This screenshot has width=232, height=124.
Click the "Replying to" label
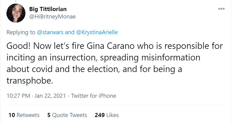point(21,32)
